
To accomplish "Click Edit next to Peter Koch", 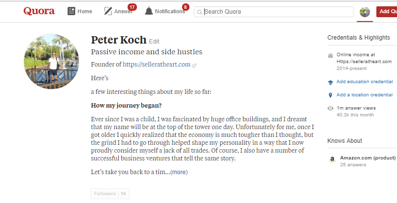I will (x=154, y=42).
